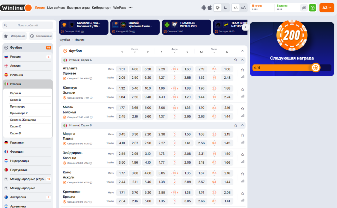Screen dimensions: 337x208
Task: Open Ближайшие upcoming events filter
Action: (x=41, y=36)
